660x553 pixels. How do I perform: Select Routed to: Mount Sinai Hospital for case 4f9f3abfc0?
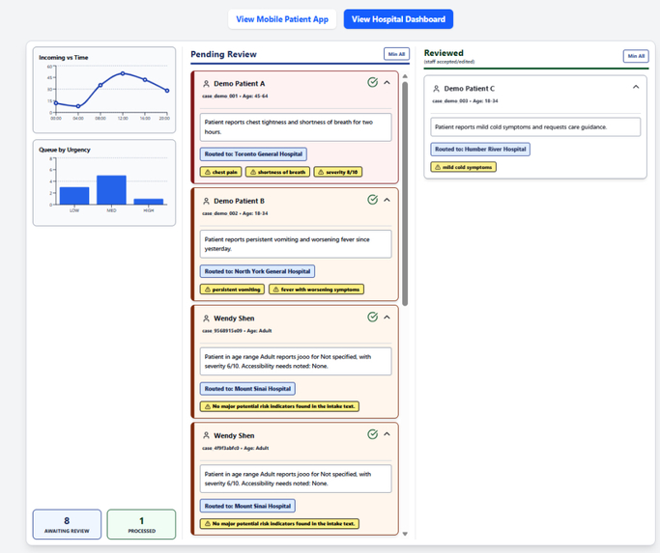(247, 506)
